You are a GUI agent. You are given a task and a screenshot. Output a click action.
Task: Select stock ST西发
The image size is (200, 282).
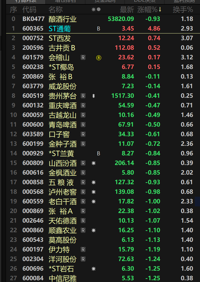click(x=60, y=38)
